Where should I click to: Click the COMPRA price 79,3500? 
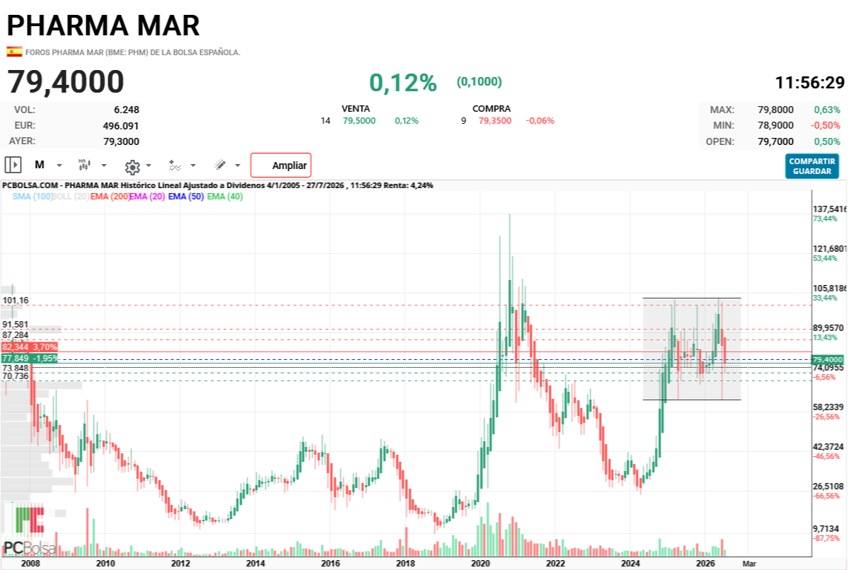[x=495, y=121]
